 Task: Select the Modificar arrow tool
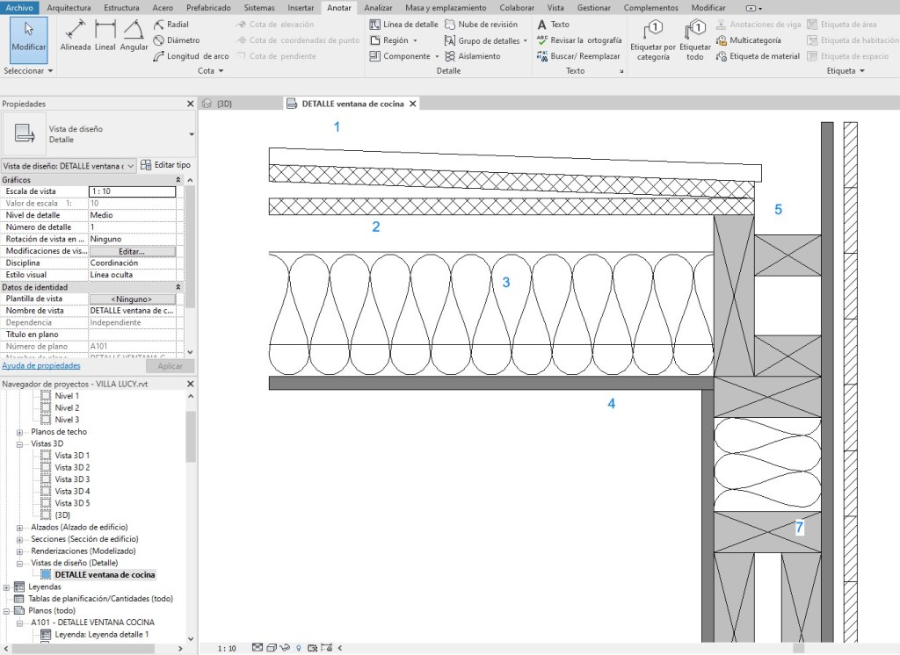point(29,35)
